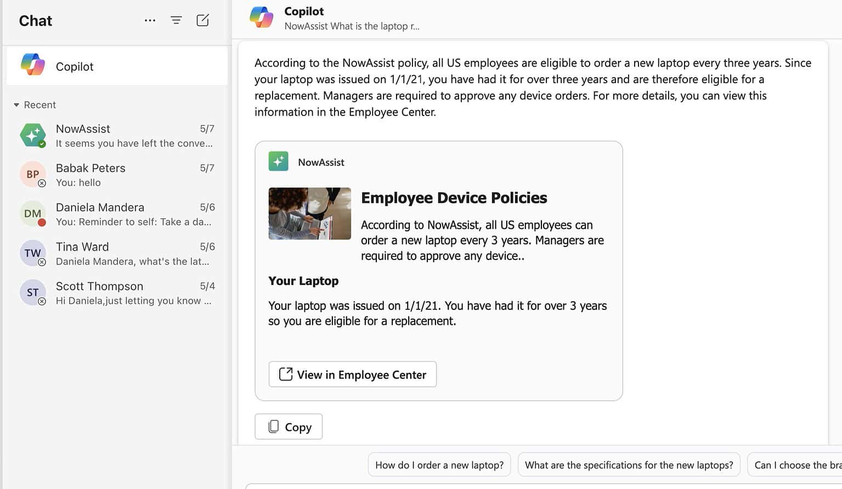Click Babak Peters' avatar

(32, 174)
